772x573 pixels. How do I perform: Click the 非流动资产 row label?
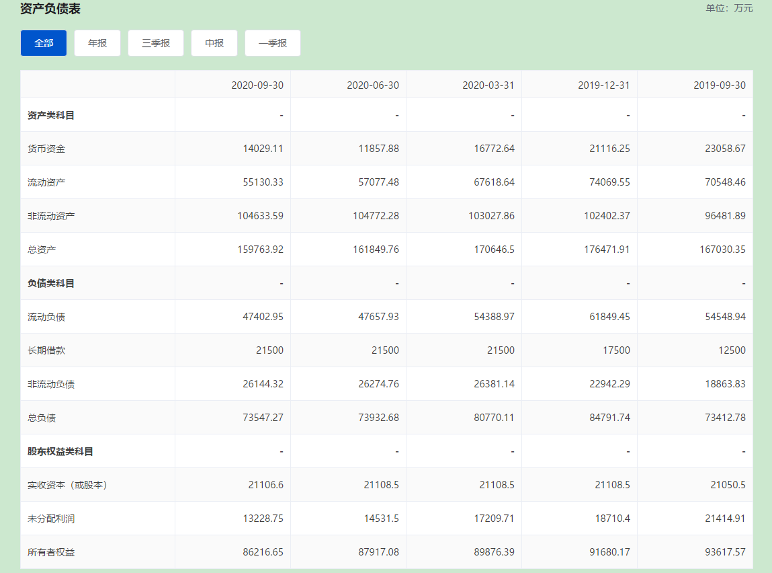pos(51,216)
